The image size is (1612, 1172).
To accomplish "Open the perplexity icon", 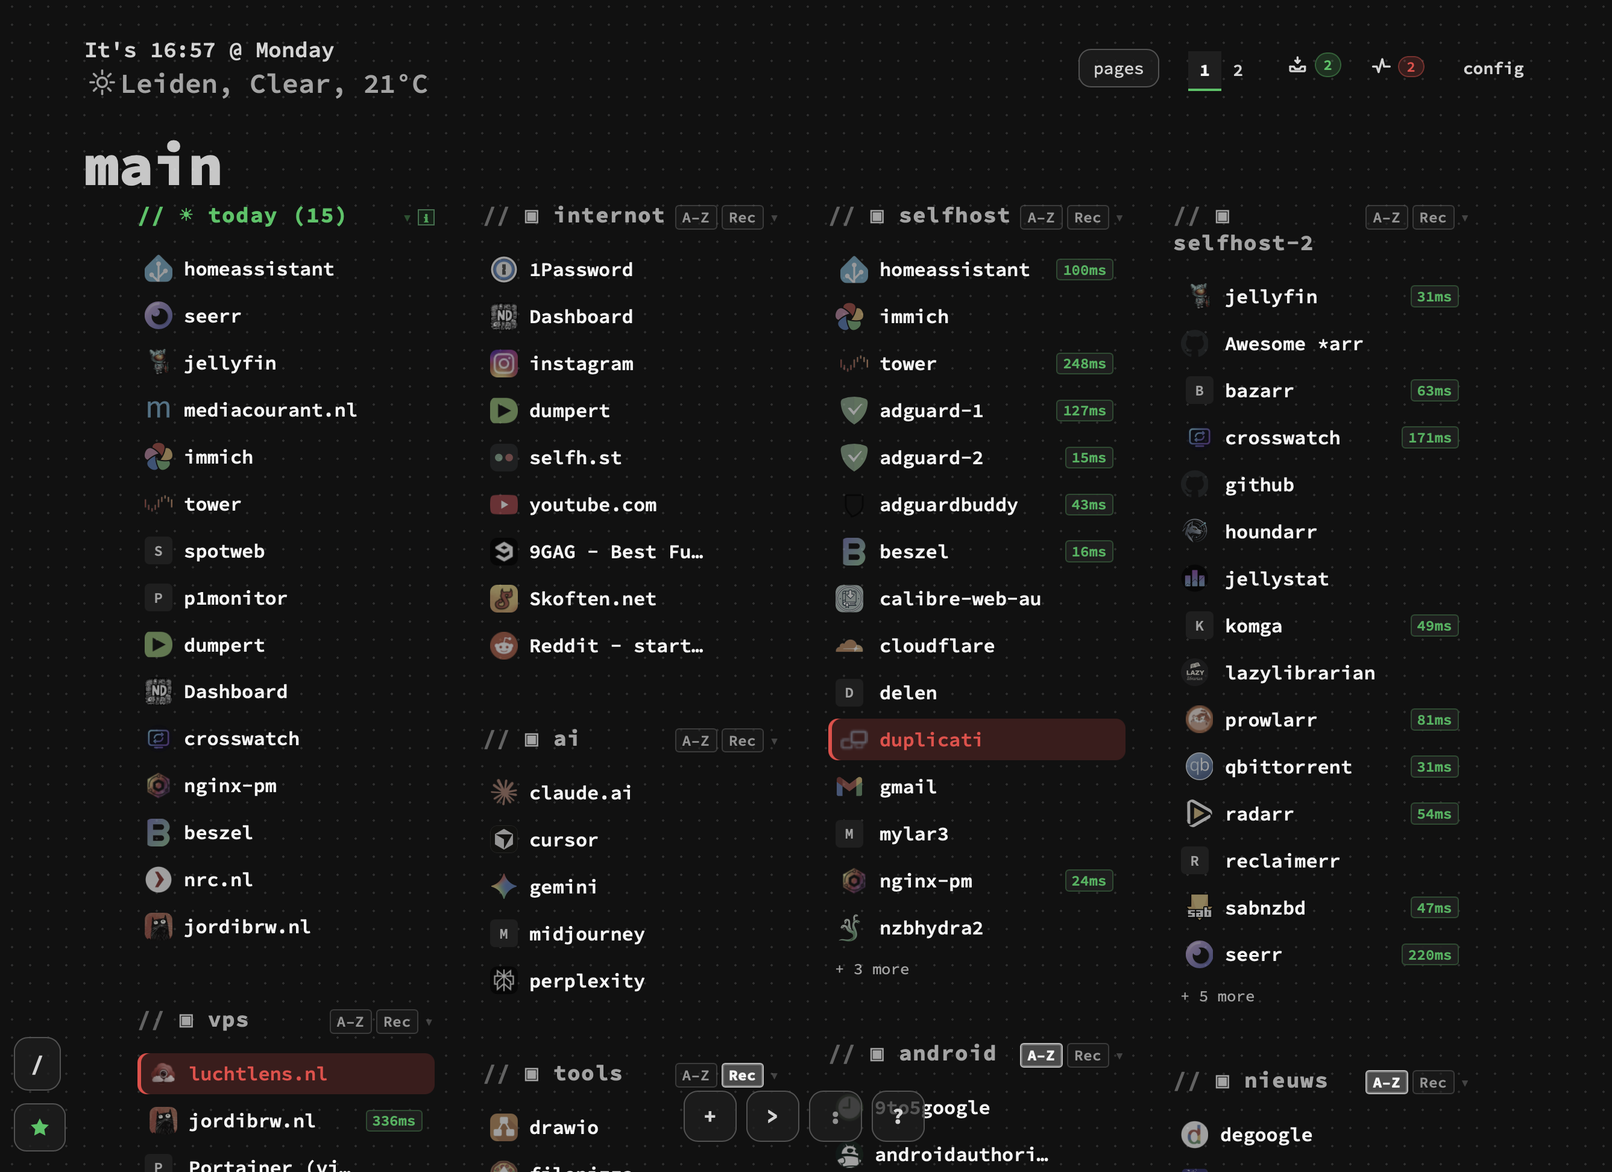I will pos(504,981).
